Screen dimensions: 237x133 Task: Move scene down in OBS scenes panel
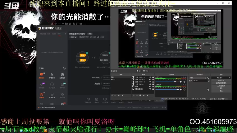122,95
